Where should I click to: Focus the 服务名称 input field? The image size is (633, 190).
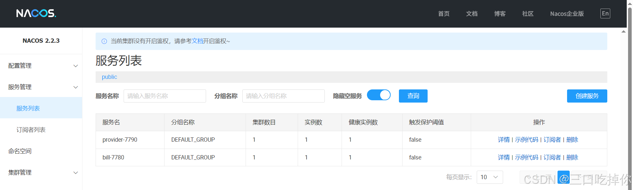(165, 96)
